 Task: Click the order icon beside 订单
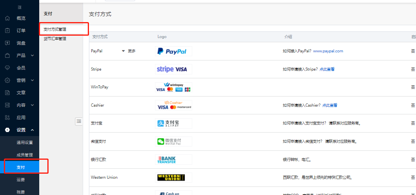7,31
